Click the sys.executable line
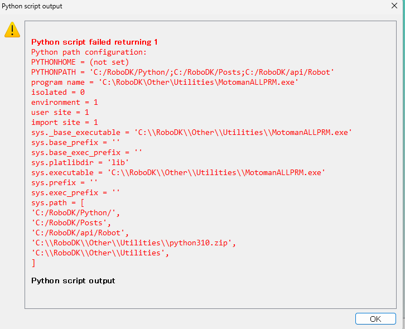Viewport: 405px width, 329px height. (177, 172)
